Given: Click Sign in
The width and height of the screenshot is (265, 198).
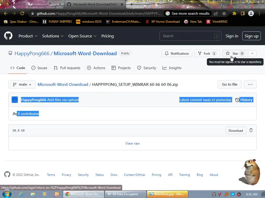Looking at the screenshot, I should pyautogui.click(x=232, y=36).
